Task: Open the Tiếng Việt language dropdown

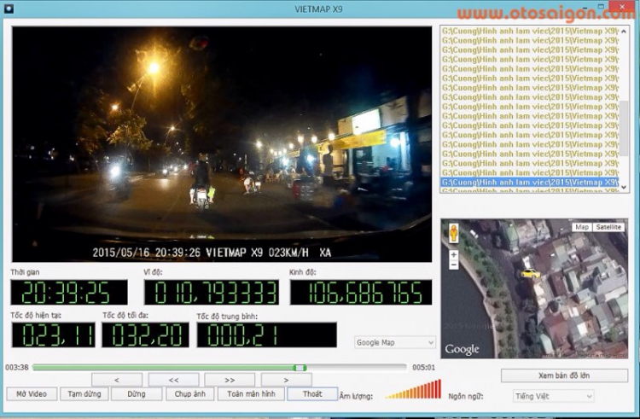Action: click(x=553, y=396)
